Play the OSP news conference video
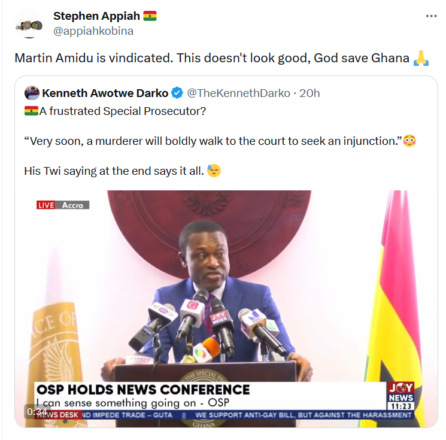The width and height of the screenshot is (446, 440). click(226, 308)
